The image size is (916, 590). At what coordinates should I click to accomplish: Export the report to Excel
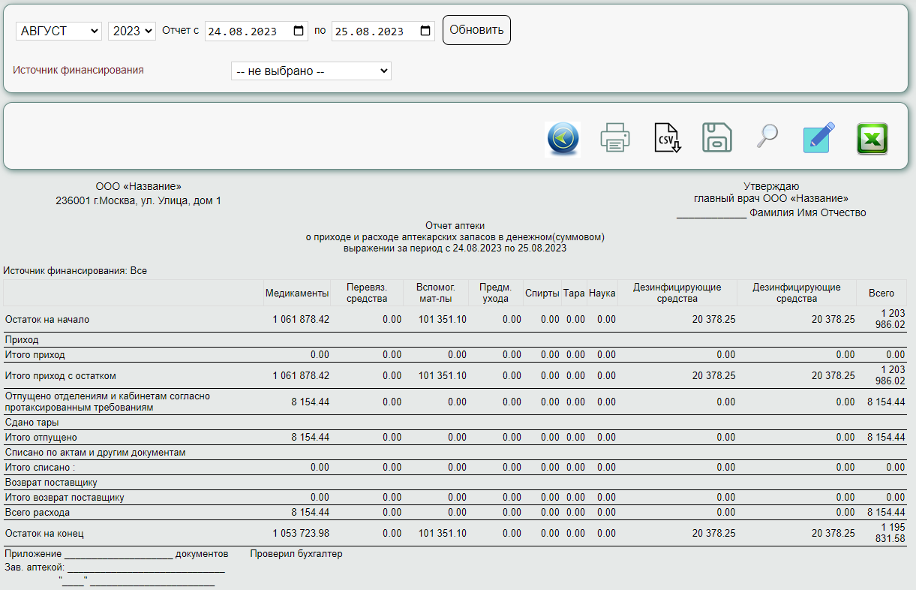click(x=872, y=139)
